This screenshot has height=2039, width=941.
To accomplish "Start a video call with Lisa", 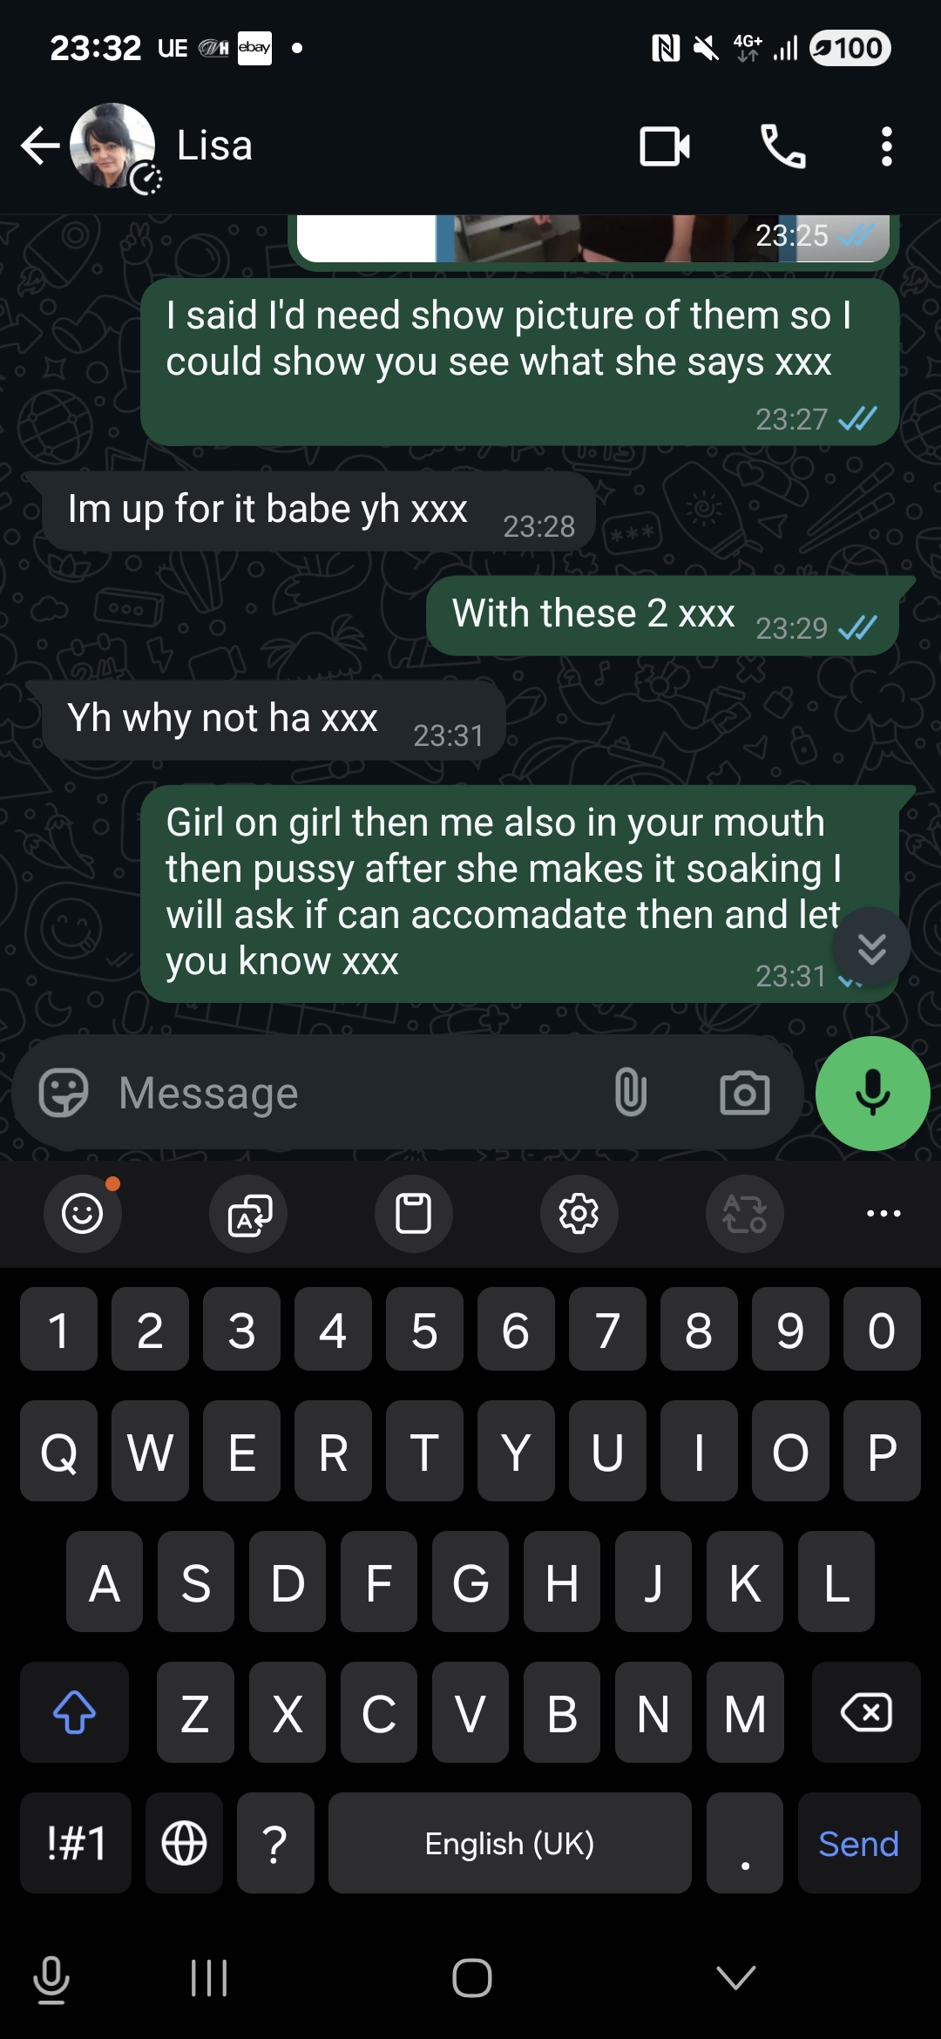I will tap(665, 146).
